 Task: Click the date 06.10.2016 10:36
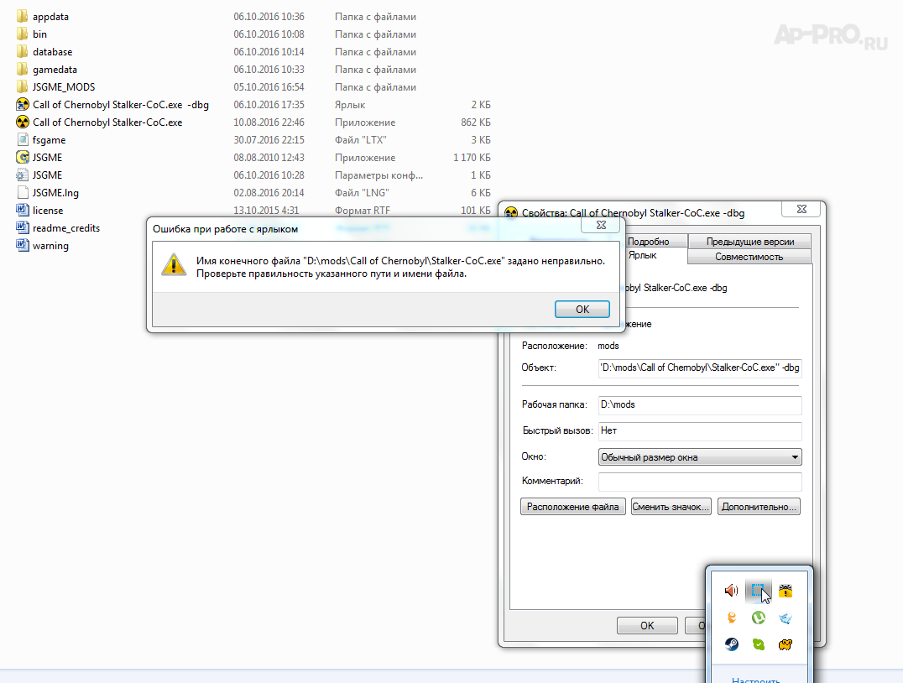coord(269,17)
